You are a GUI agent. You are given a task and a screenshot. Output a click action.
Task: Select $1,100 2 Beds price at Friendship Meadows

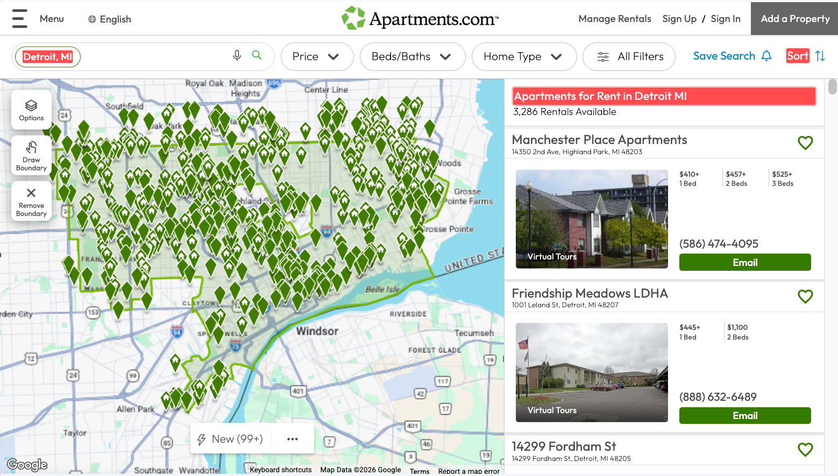point(737,332)
